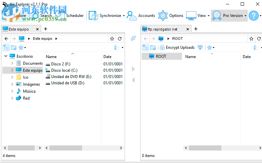Open right pane favorites dropdown
Viewport: 262px width, 163px height.
pyautogui.click(x=213, y=48)
